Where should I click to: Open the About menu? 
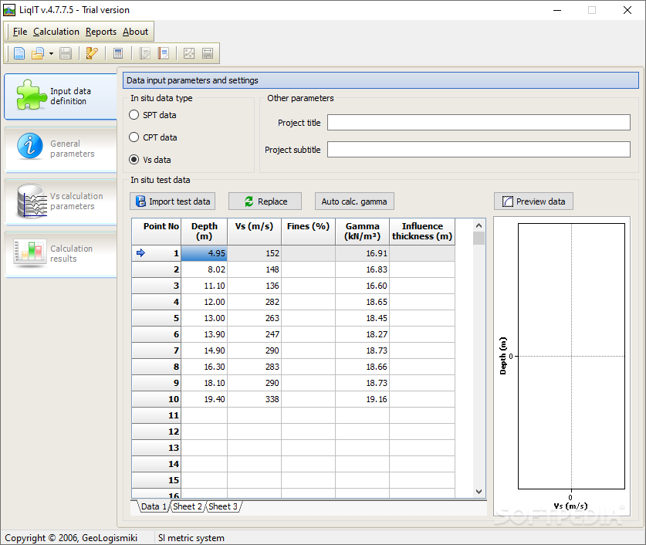click(135, 32)
